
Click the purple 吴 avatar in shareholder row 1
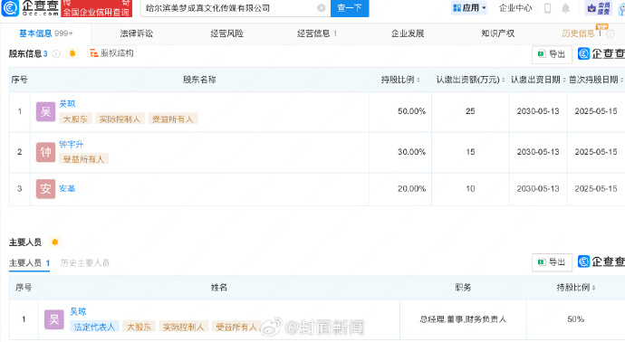point(45,111)
